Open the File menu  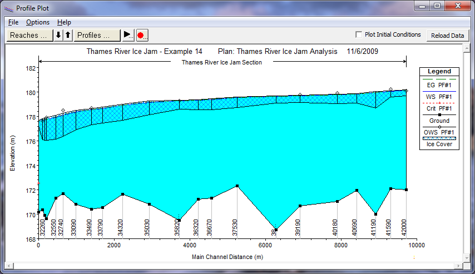13,22
